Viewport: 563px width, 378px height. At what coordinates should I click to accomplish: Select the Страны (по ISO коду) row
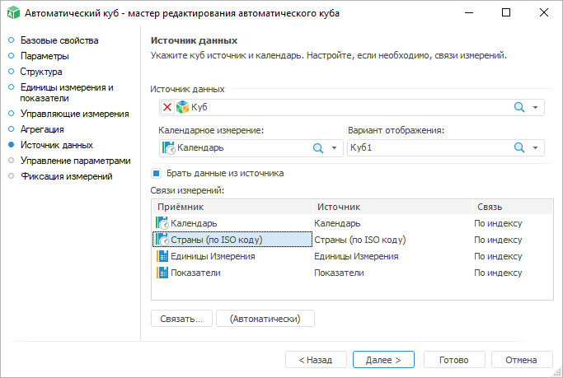click(x=231, y=240)
